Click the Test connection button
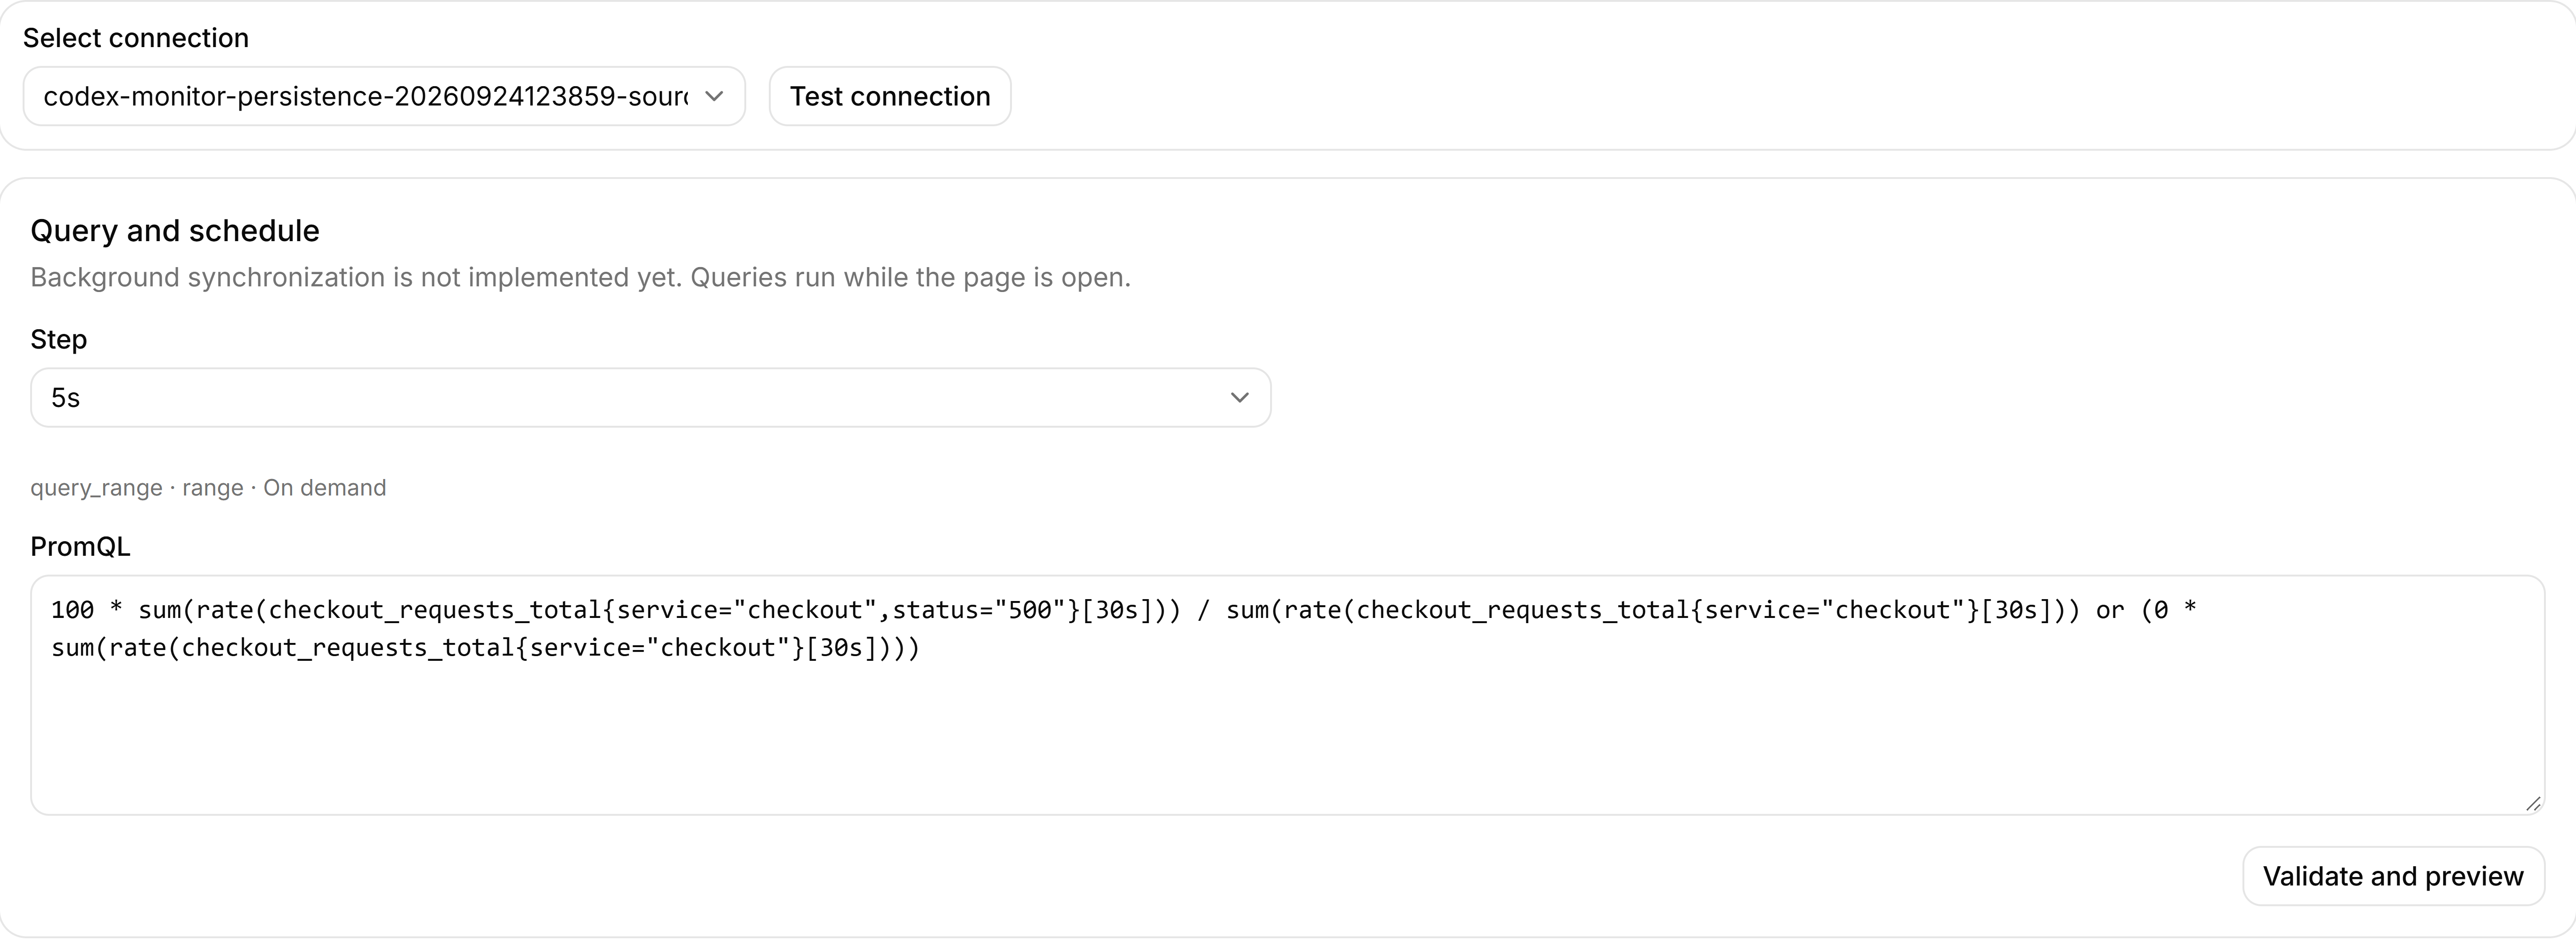Screen dimensions: 2576x942 pos(890,96)
